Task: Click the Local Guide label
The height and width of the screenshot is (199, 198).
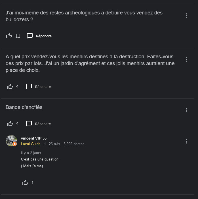Action: [x=31, y=144]
